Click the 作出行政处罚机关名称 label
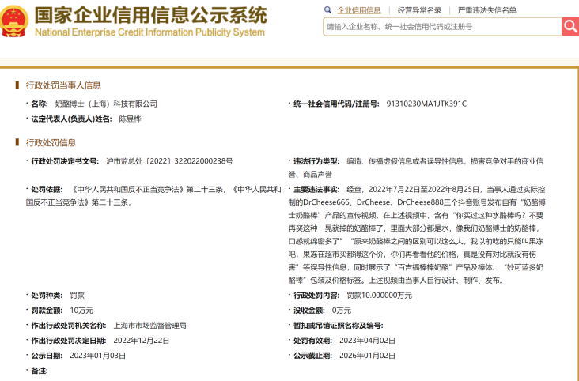This screenshot has height=381, width=579. 68,326
